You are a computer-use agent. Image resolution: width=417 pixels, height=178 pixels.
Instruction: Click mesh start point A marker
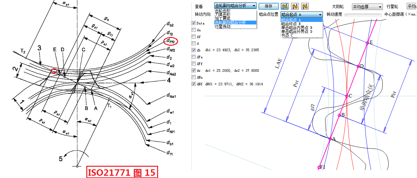[x=330, y=139]
